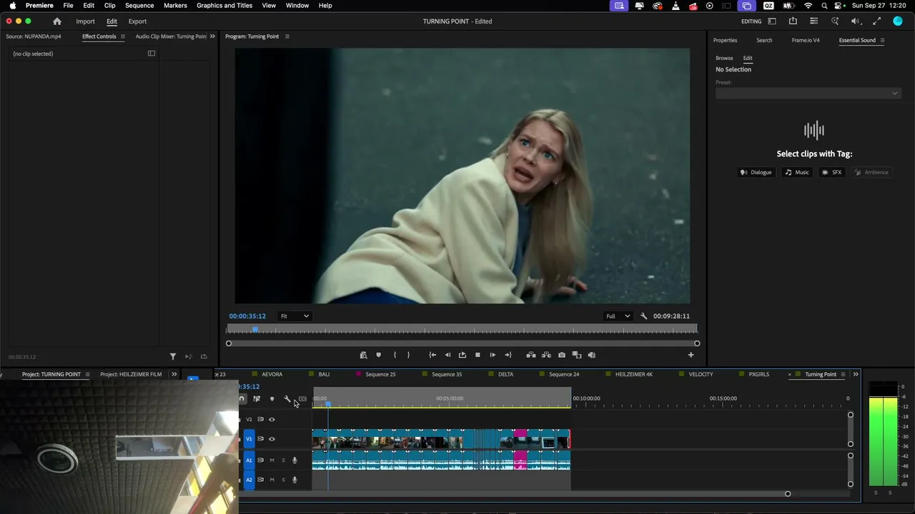Solo the A2 audio track
Image resolution: width=915 pixels, height=514 pixels.
283,480
